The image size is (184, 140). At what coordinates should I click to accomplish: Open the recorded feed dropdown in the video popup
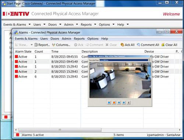click(x=149, y=60)
